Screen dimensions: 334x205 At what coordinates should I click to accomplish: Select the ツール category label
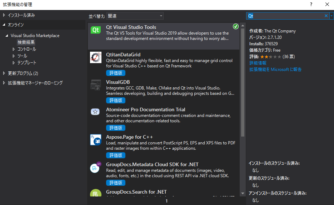tap(22, 56)
